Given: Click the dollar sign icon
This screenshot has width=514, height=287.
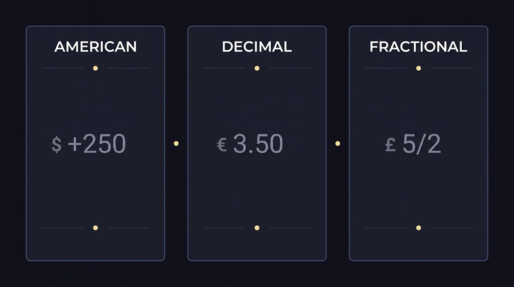Looking at the screenshot, I should tap(57, 144).
